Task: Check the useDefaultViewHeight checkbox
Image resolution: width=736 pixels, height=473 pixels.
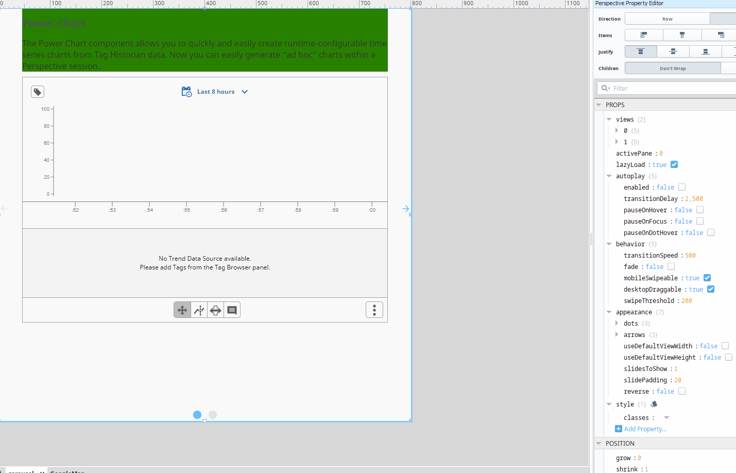Action: tap(729, 357)
